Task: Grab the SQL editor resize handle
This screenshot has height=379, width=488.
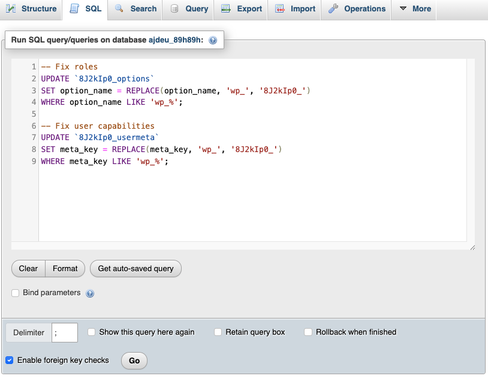Action: point(472,247)
